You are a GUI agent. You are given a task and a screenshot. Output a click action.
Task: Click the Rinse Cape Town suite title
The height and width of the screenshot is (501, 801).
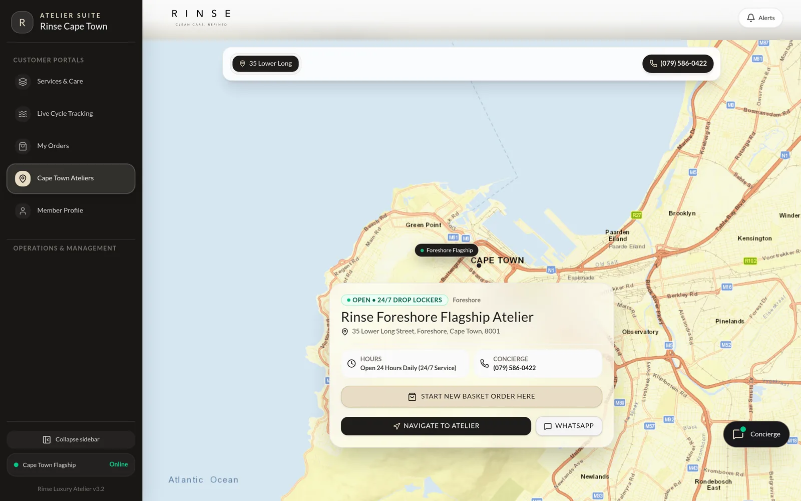point(74,27)
